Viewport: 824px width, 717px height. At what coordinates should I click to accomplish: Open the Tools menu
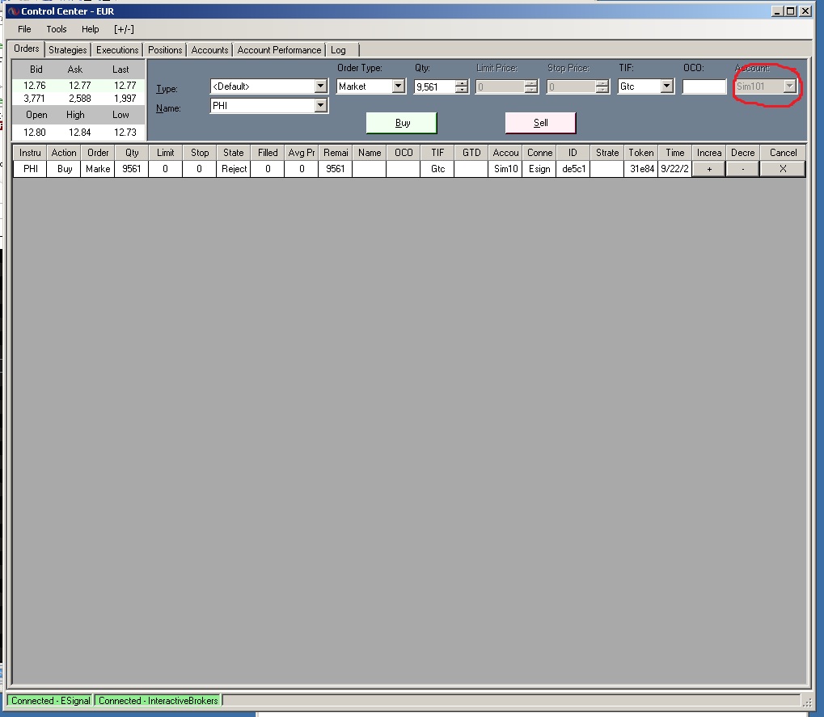[x=57, y=29]
